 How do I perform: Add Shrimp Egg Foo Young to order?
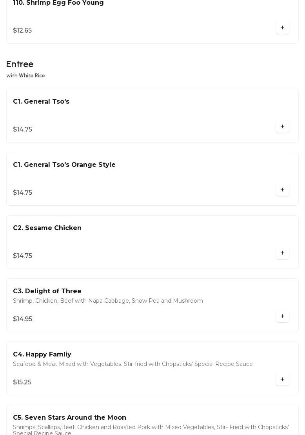[x=282, y=27]
